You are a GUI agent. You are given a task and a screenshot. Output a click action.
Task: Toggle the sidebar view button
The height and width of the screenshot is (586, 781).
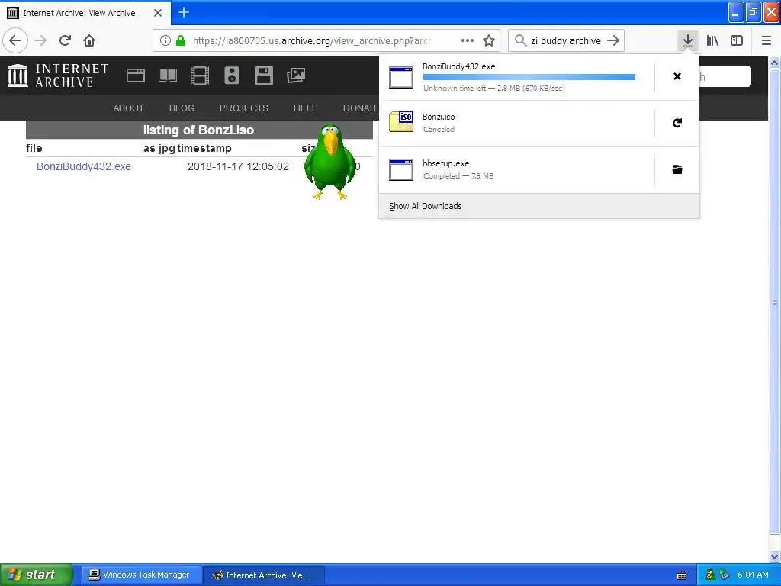737,40
